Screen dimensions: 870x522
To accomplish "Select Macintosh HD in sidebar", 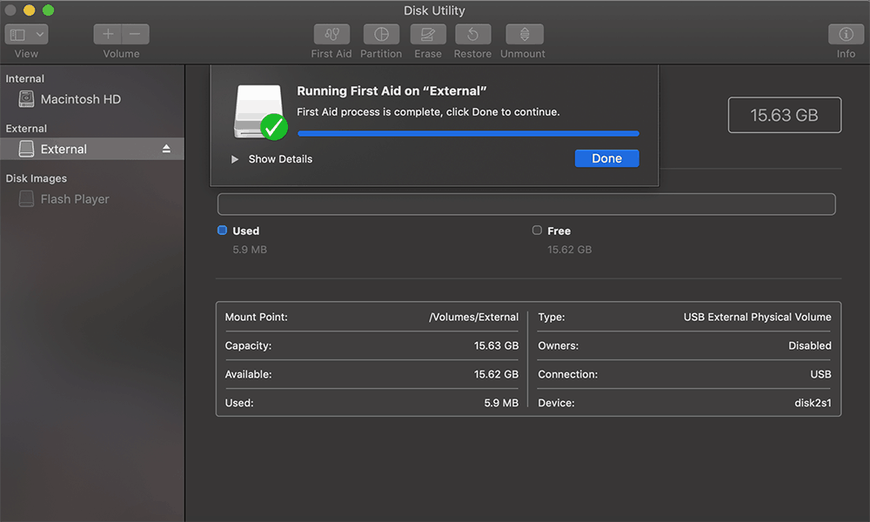I will 92,99.
